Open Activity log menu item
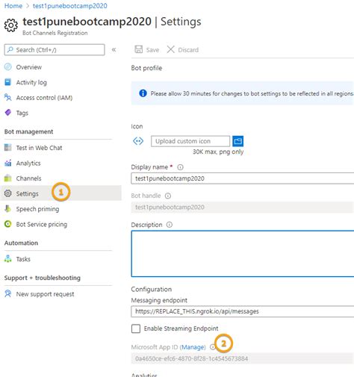This screenshot has width=354, height=377. [31, 82]
